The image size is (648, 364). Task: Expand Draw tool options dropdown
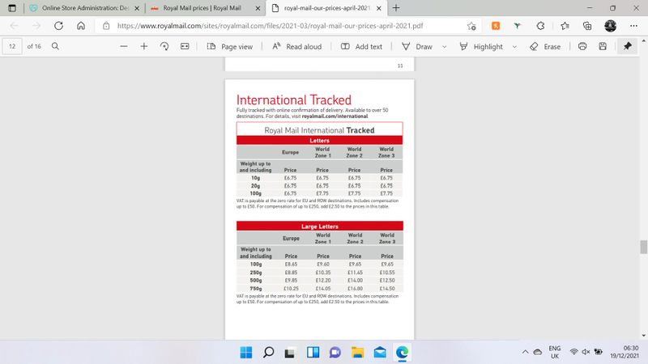coord(444,47)
